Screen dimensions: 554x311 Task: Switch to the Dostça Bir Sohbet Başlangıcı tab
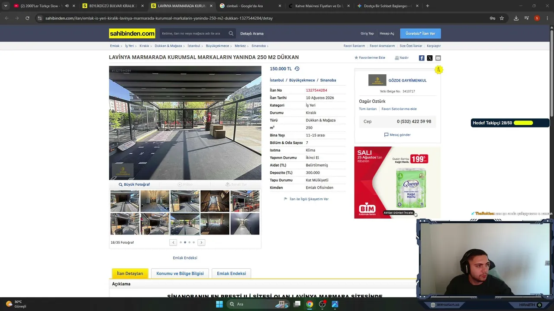pos(387,6)
